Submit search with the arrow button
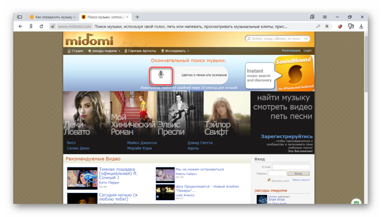The image size is (381, 217). [x=306, y=39]
